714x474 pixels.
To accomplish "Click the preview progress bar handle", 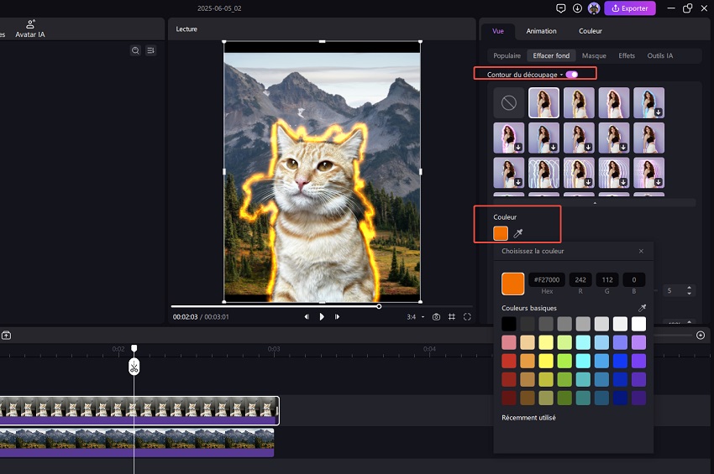I will [x=379, y=306].
